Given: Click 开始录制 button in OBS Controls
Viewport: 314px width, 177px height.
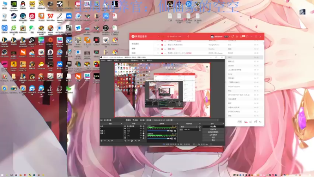Looking at the screenshot, I should (213, 129).
